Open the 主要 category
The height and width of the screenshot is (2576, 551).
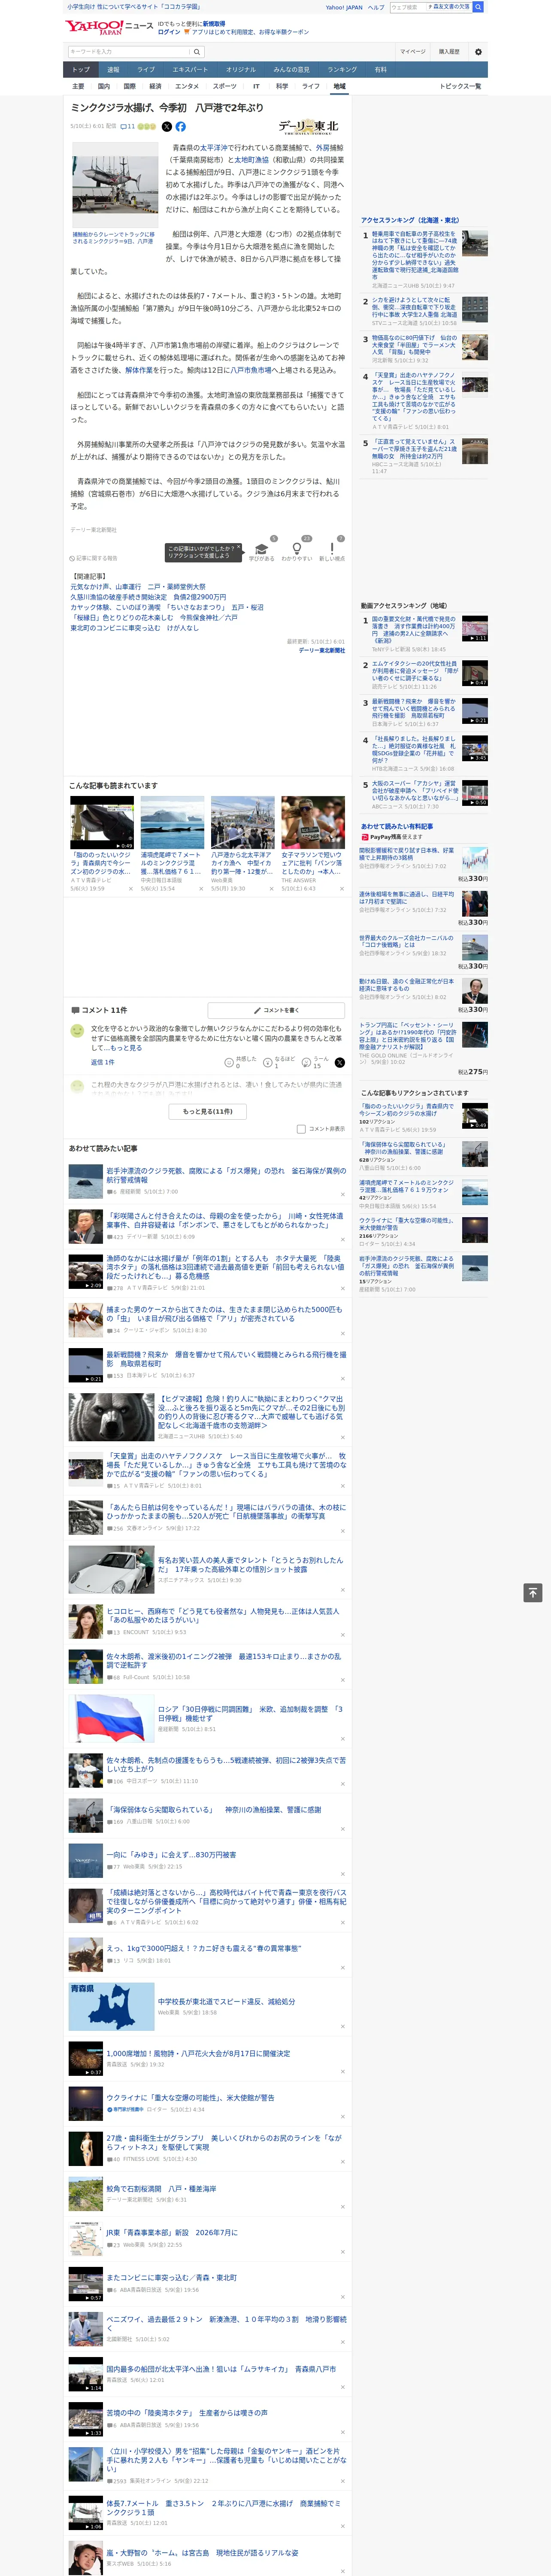pos(78,86)
